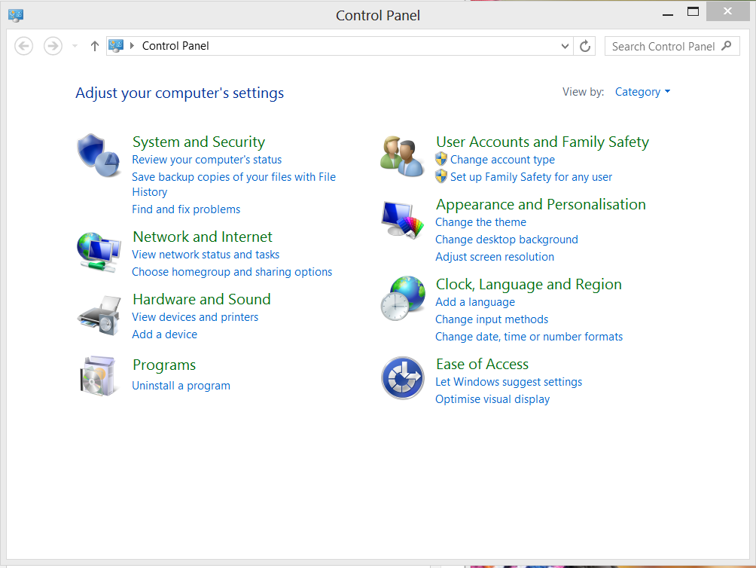Close the Control Panel window
This screenshot has width=756, height=568.
727,11
